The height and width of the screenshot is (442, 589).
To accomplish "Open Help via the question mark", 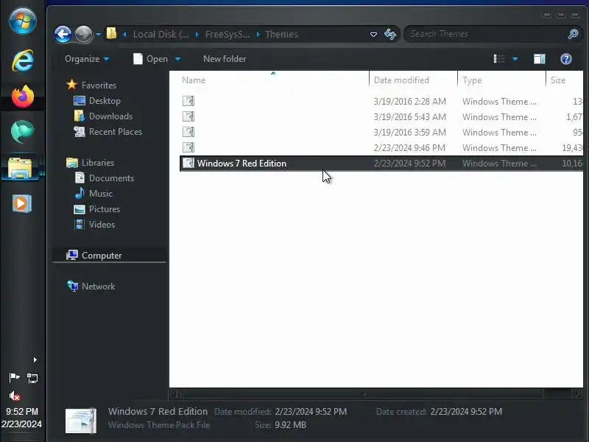I will tap(565, 59).
